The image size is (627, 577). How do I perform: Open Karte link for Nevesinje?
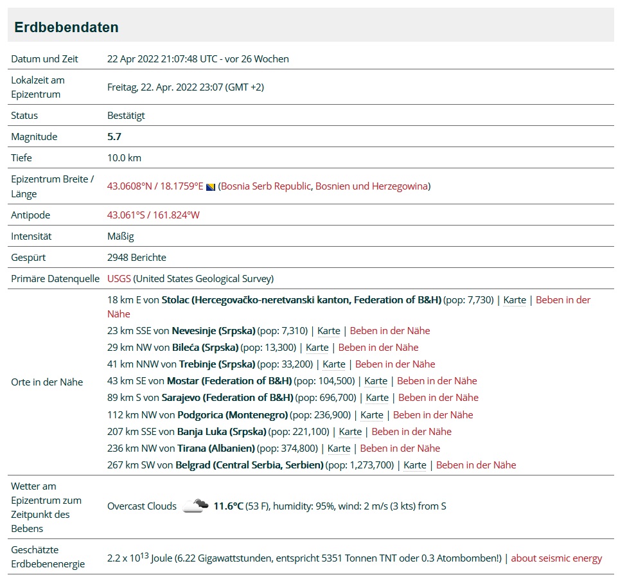click(x=329, y=330)
